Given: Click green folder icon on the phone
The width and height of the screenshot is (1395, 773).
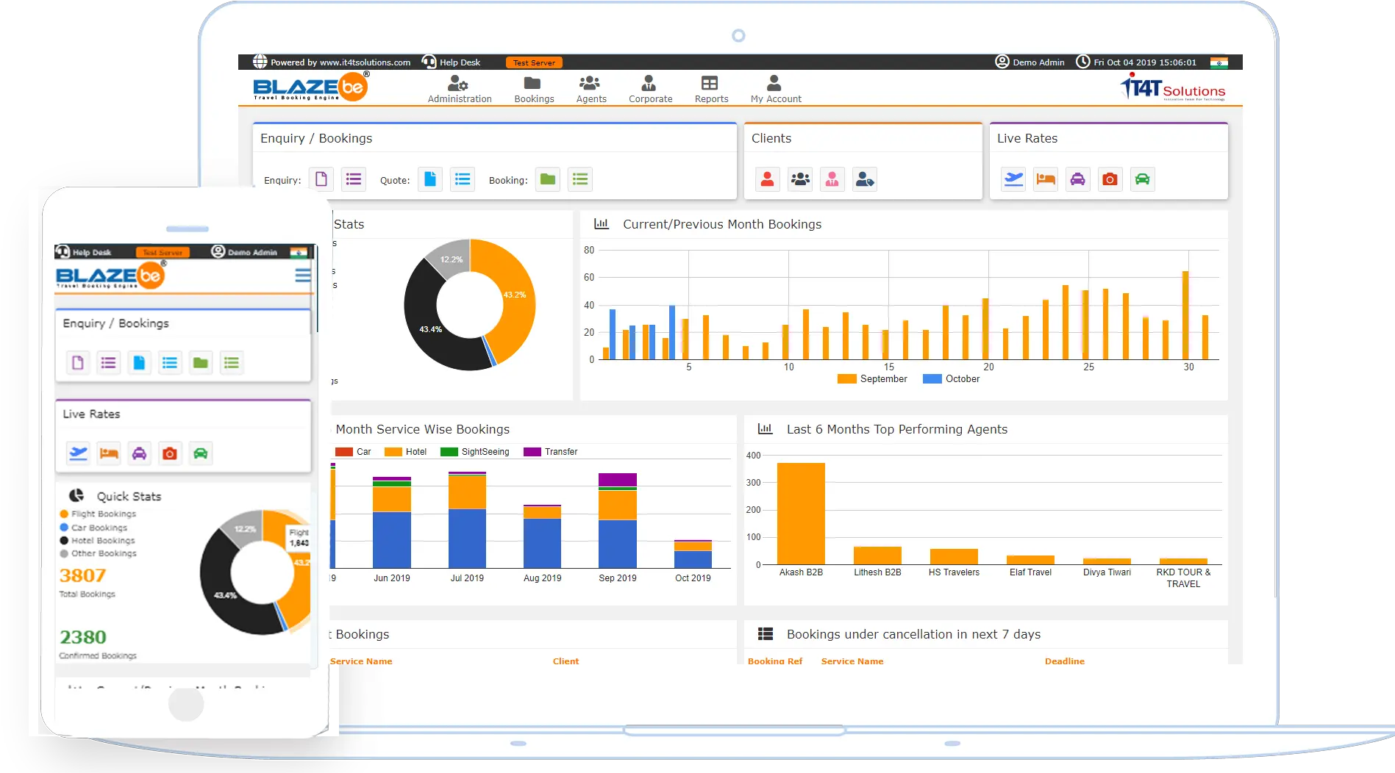Looking at the screenshot, I should 200,362.
